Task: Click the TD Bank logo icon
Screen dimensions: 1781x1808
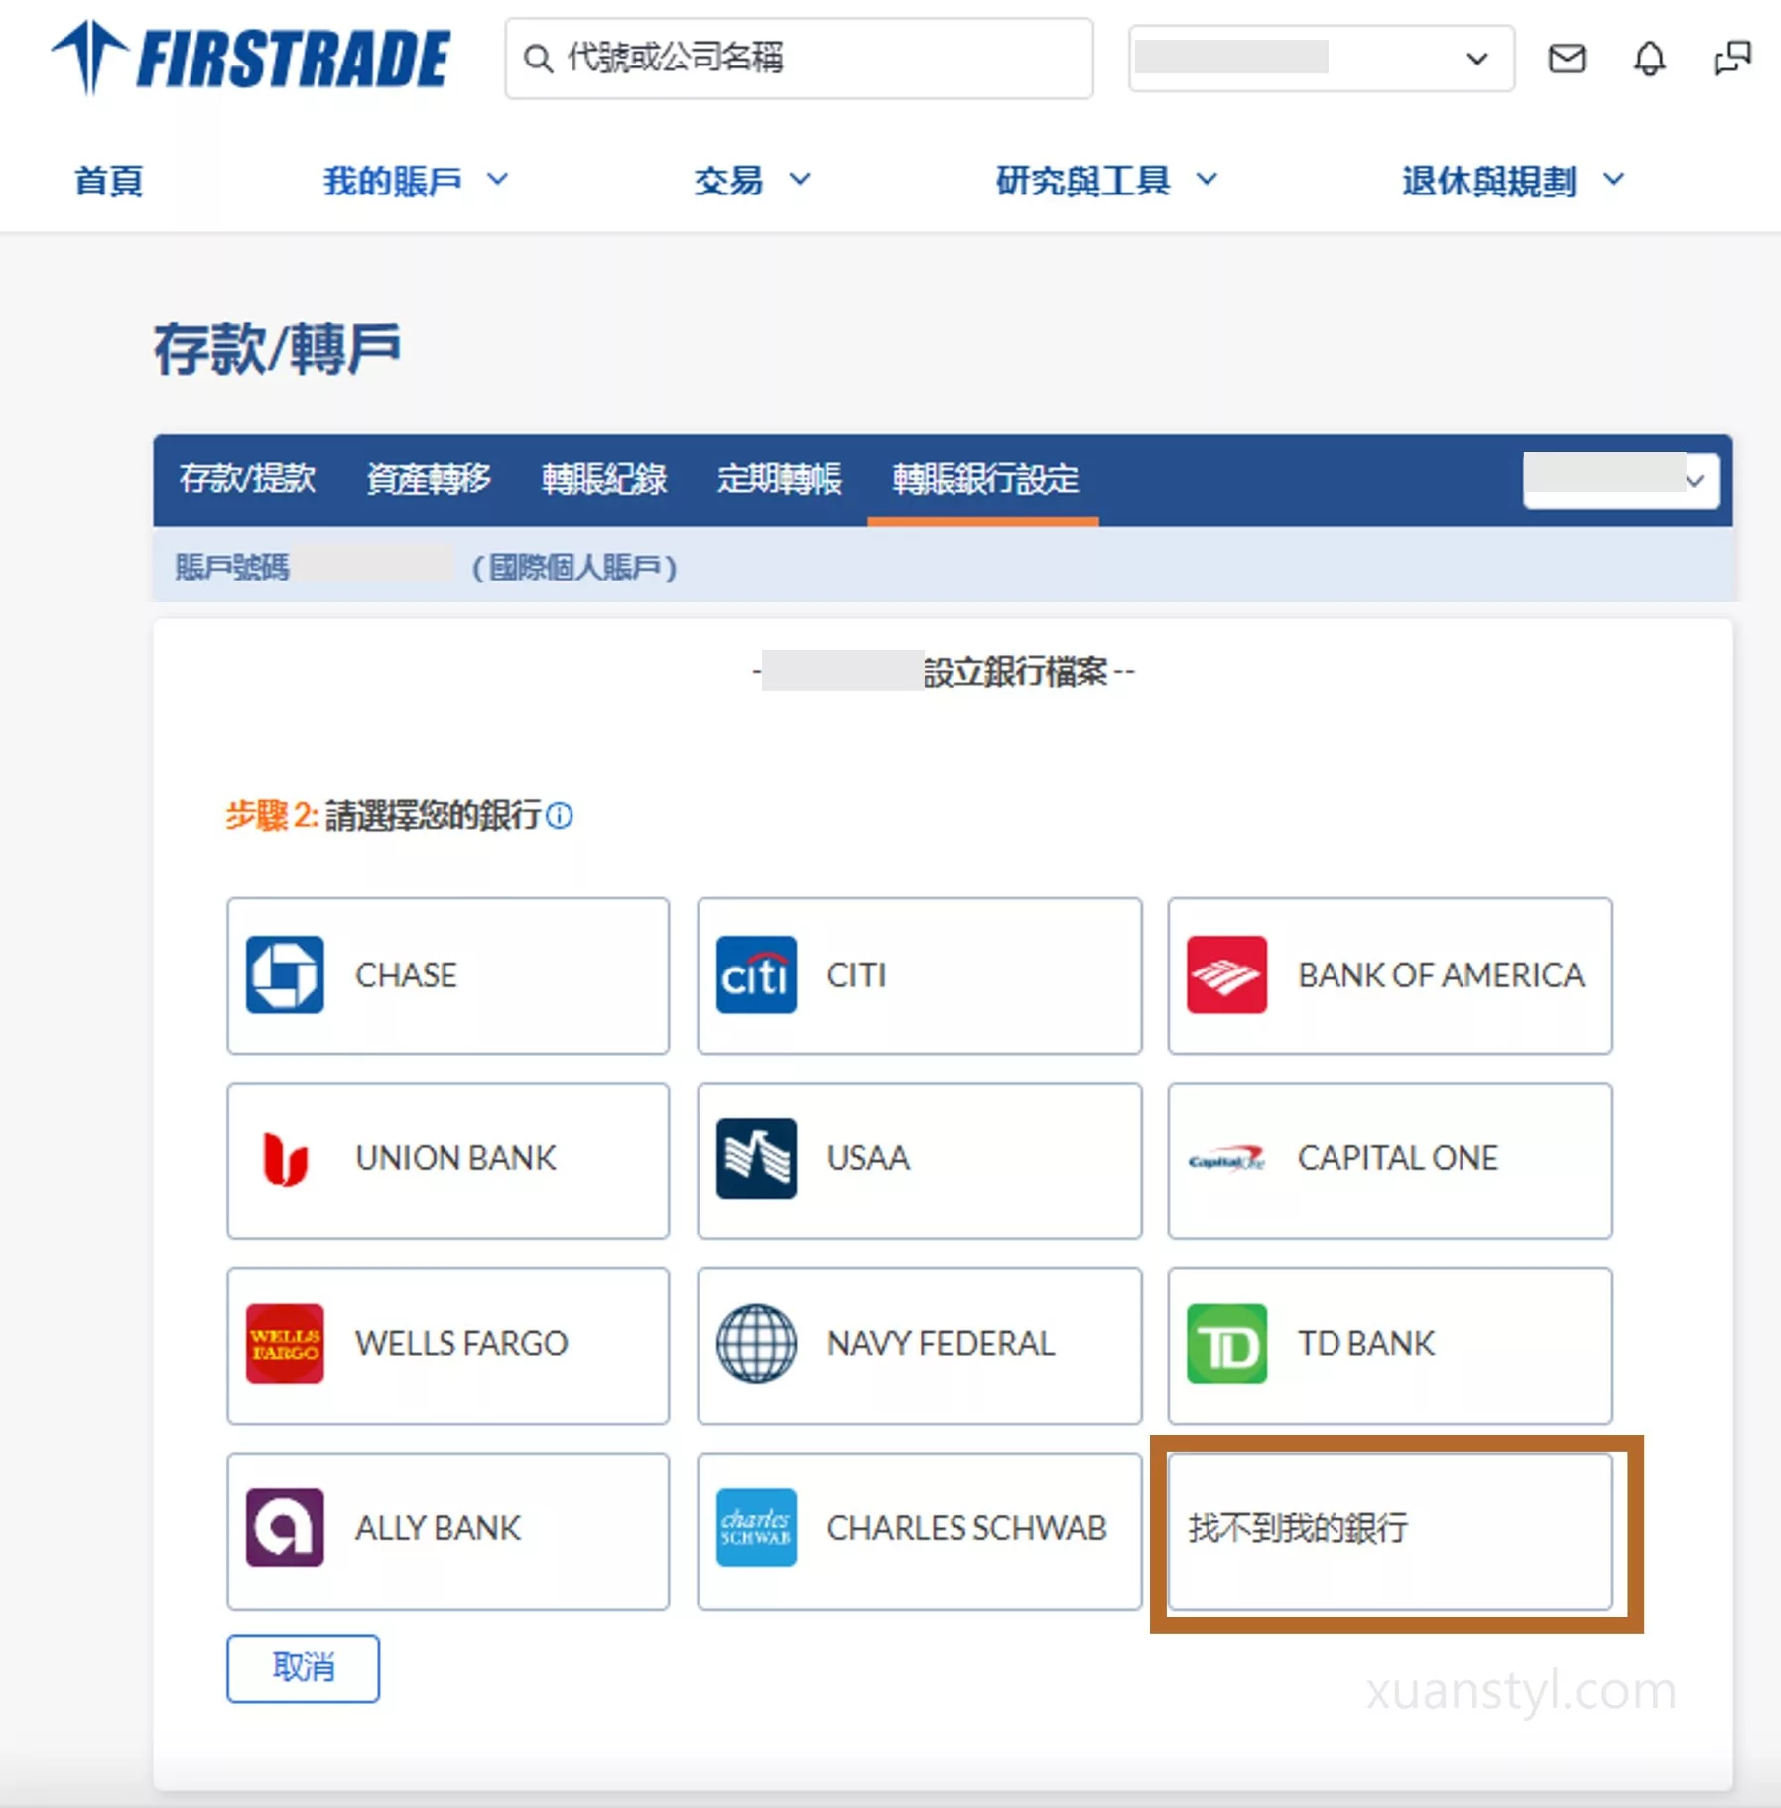Action: point(1226,1344)
